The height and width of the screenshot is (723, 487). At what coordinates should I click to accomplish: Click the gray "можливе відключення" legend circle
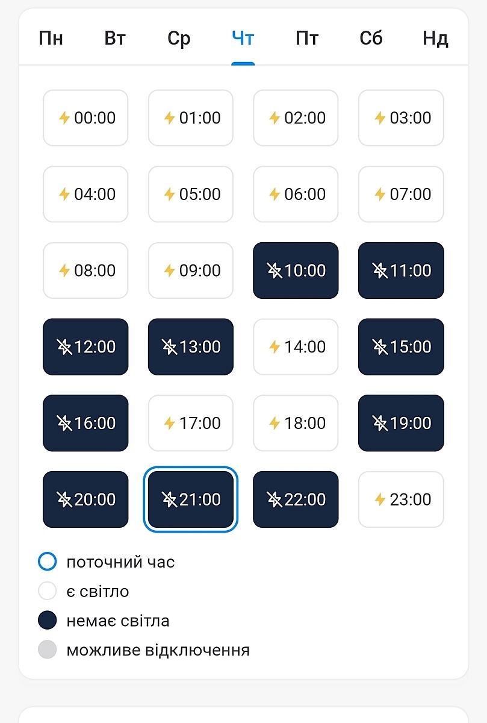point(47,650)
